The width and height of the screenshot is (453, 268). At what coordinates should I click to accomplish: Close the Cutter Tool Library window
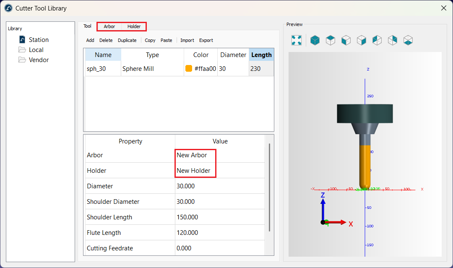(444, 8)
